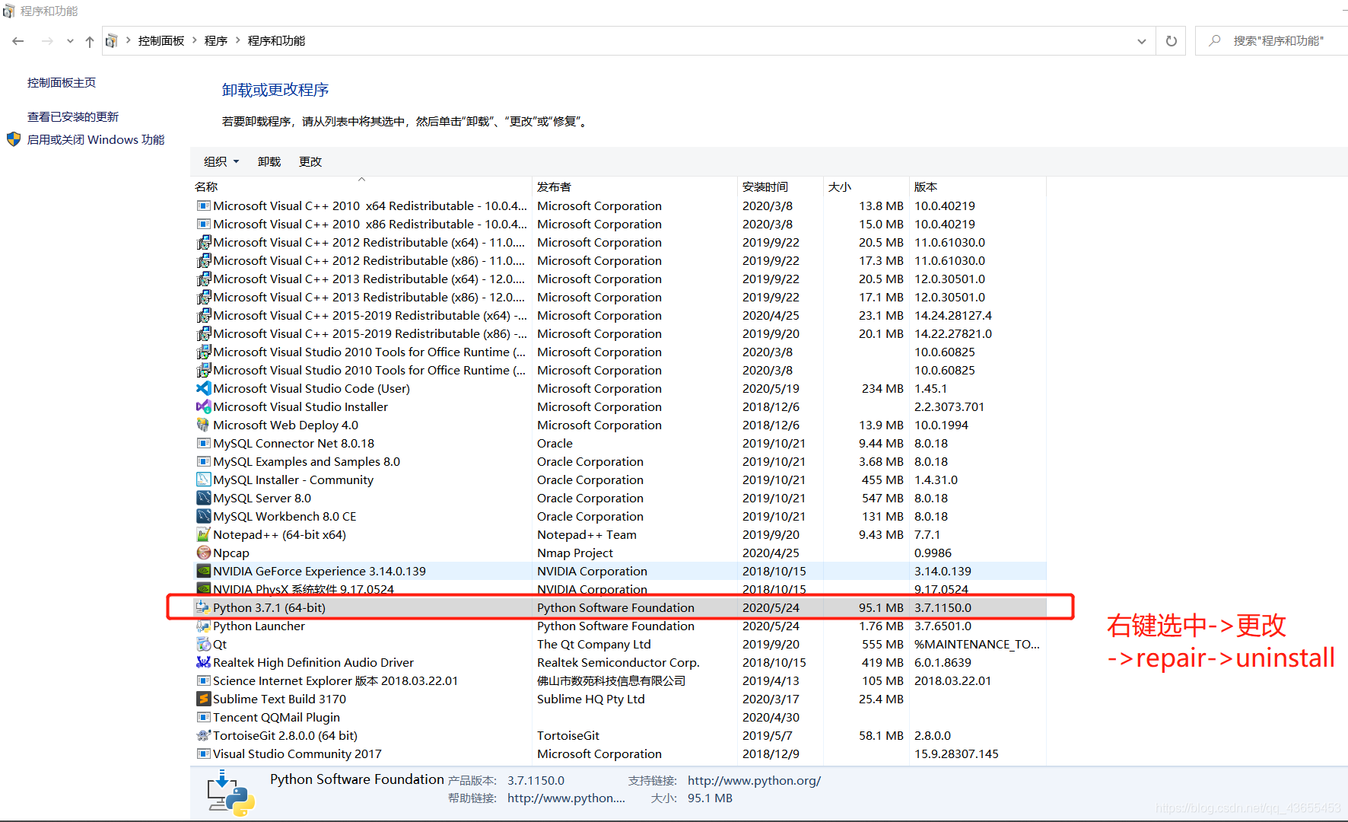
Task: Select Visual C++ 2013 Redistributable (x86) row
Action: (x=620, y=297)
